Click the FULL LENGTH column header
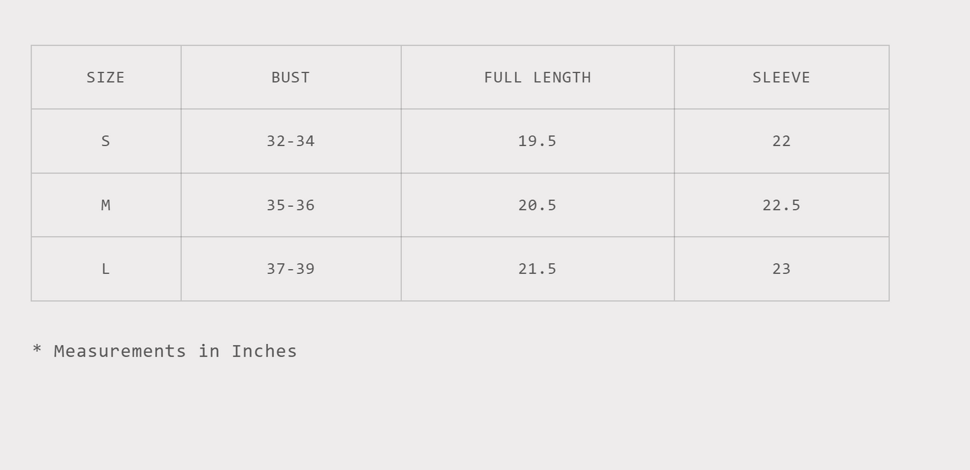Image resolution: width=970 pixels, height=470 pixels. pyautogui.click(x=537, y=78)
